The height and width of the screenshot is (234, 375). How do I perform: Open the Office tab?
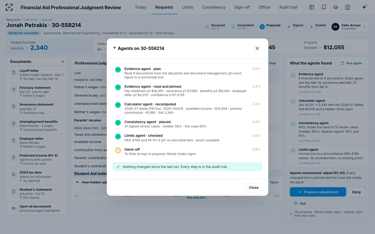click(x=264, y=7)
